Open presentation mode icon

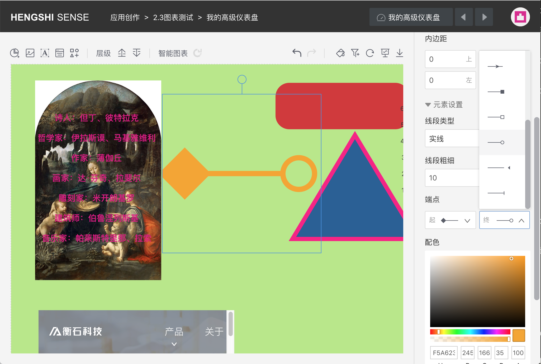tap(385, 53)
